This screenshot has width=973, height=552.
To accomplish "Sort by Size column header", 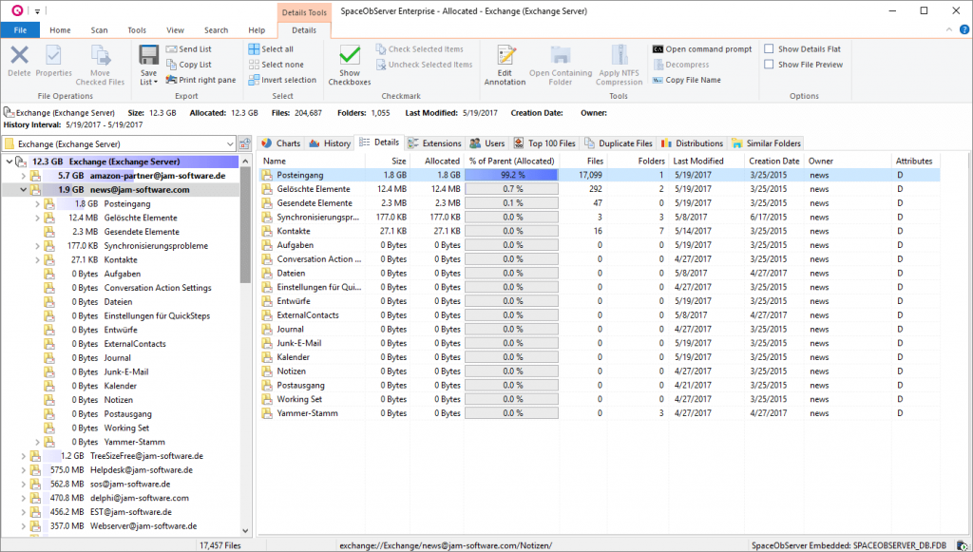I will (388, 162).
